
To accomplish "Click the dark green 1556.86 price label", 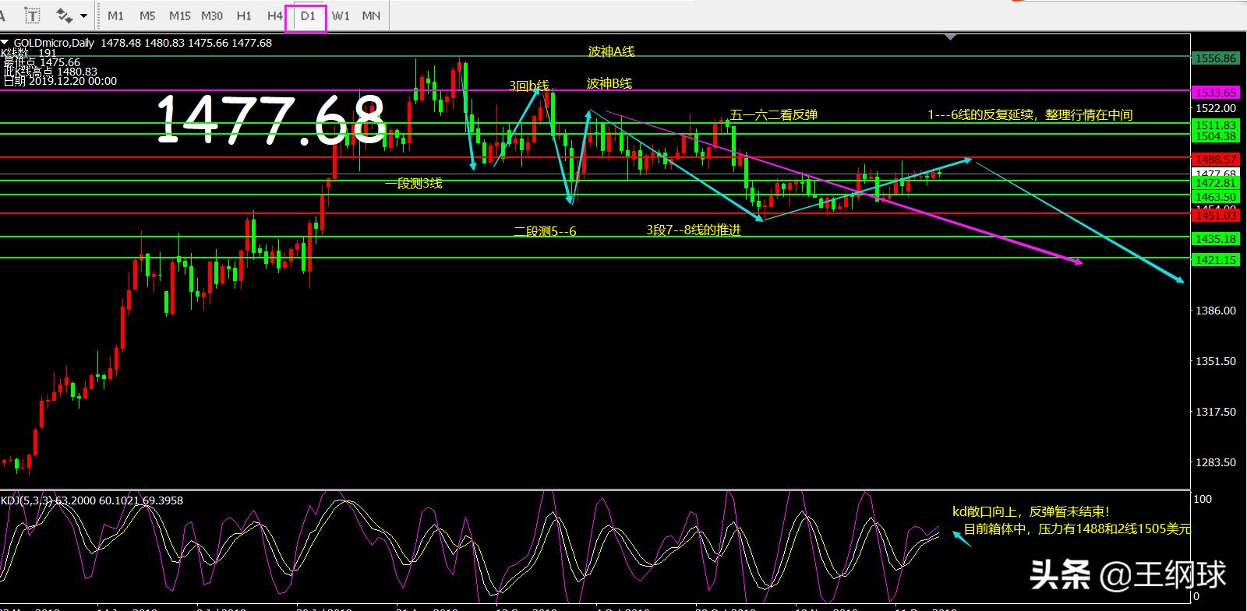I will click(x=1216, y=58).
